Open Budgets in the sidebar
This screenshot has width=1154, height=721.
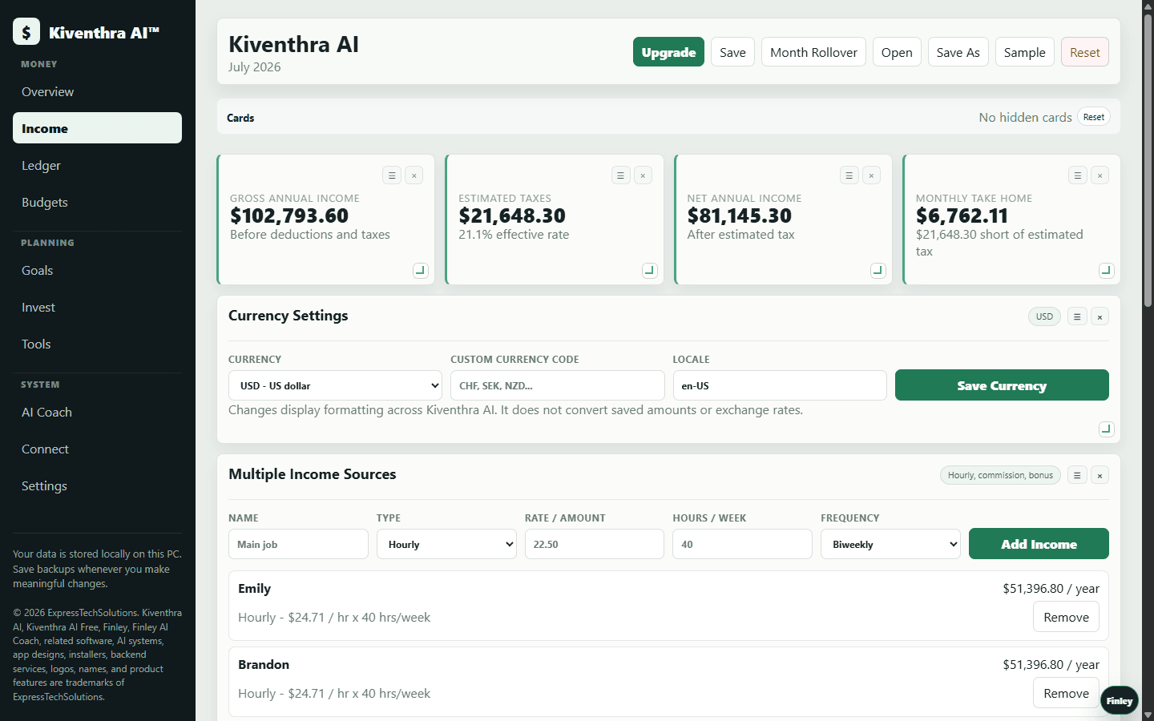tap(97, 202)
